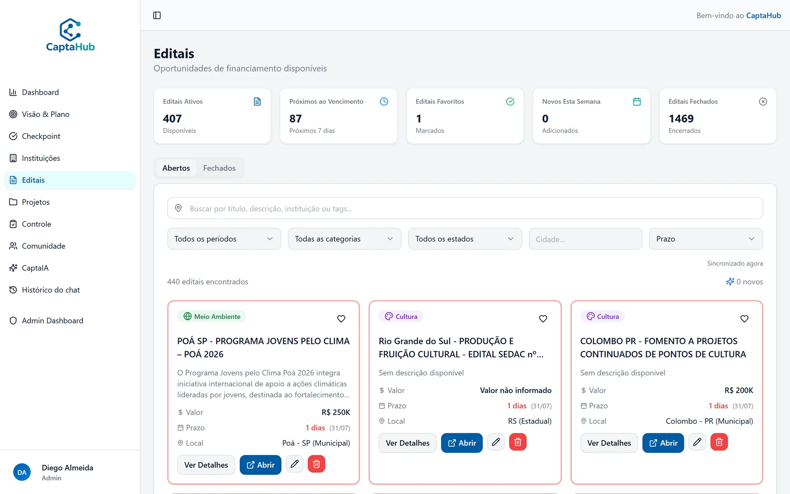
Task: Edit the POÁ SP edital pencil icon
Action: pos(294,464)
